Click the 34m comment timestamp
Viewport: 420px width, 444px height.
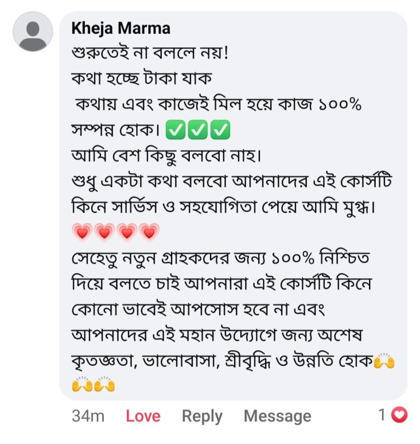(88, 416)
